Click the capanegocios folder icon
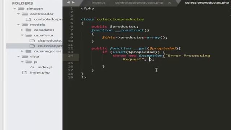The height and width of the screenshot is (130, 231). (29, 51)
